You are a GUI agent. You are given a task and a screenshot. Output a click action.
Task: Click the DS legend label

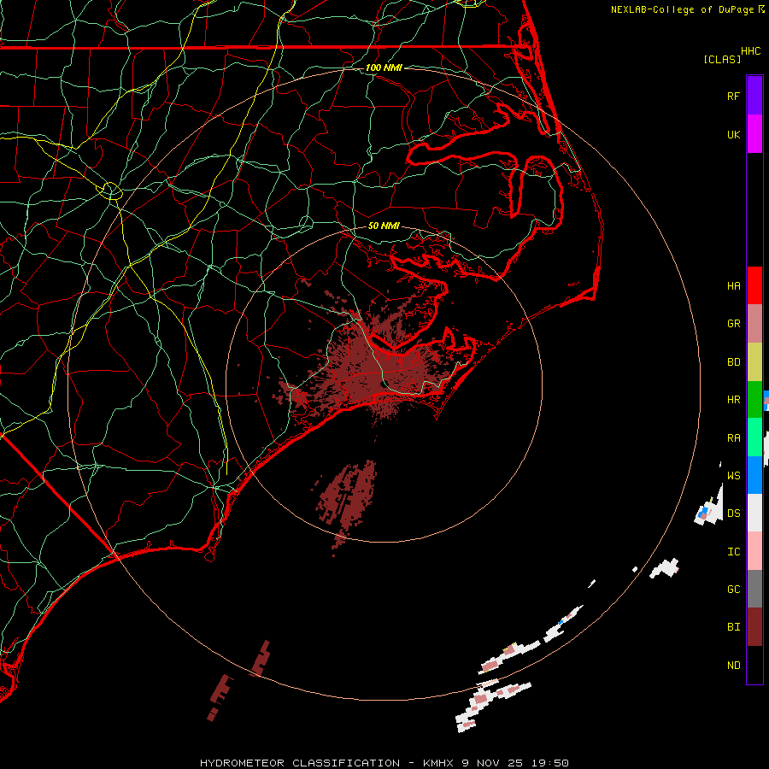(x=733, y=514)
